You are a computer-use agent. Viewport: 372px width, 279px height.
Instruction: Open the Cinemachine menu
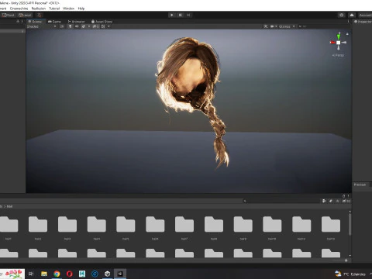click(19, 9)
